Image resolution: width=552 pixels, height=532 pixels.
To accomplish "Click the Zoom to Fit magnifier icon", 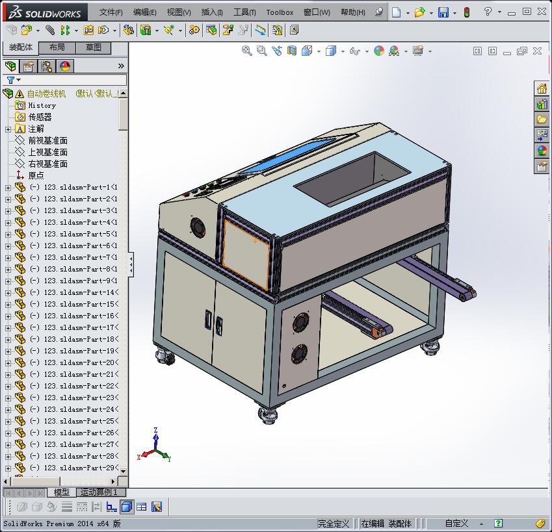I will [247, 51].
